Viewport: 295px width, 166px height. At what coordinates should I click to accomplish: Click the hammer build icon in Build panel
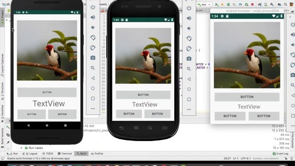(x=8, y=127)
